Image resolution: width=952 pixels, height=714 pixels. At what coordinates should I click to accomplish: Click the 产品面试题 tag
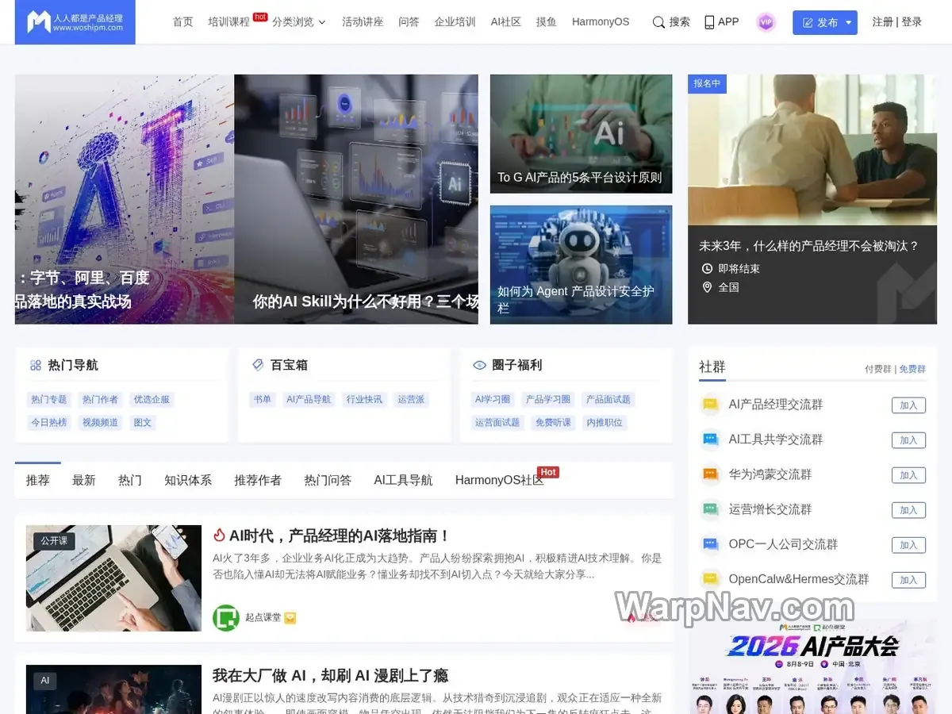pos(608,399)
